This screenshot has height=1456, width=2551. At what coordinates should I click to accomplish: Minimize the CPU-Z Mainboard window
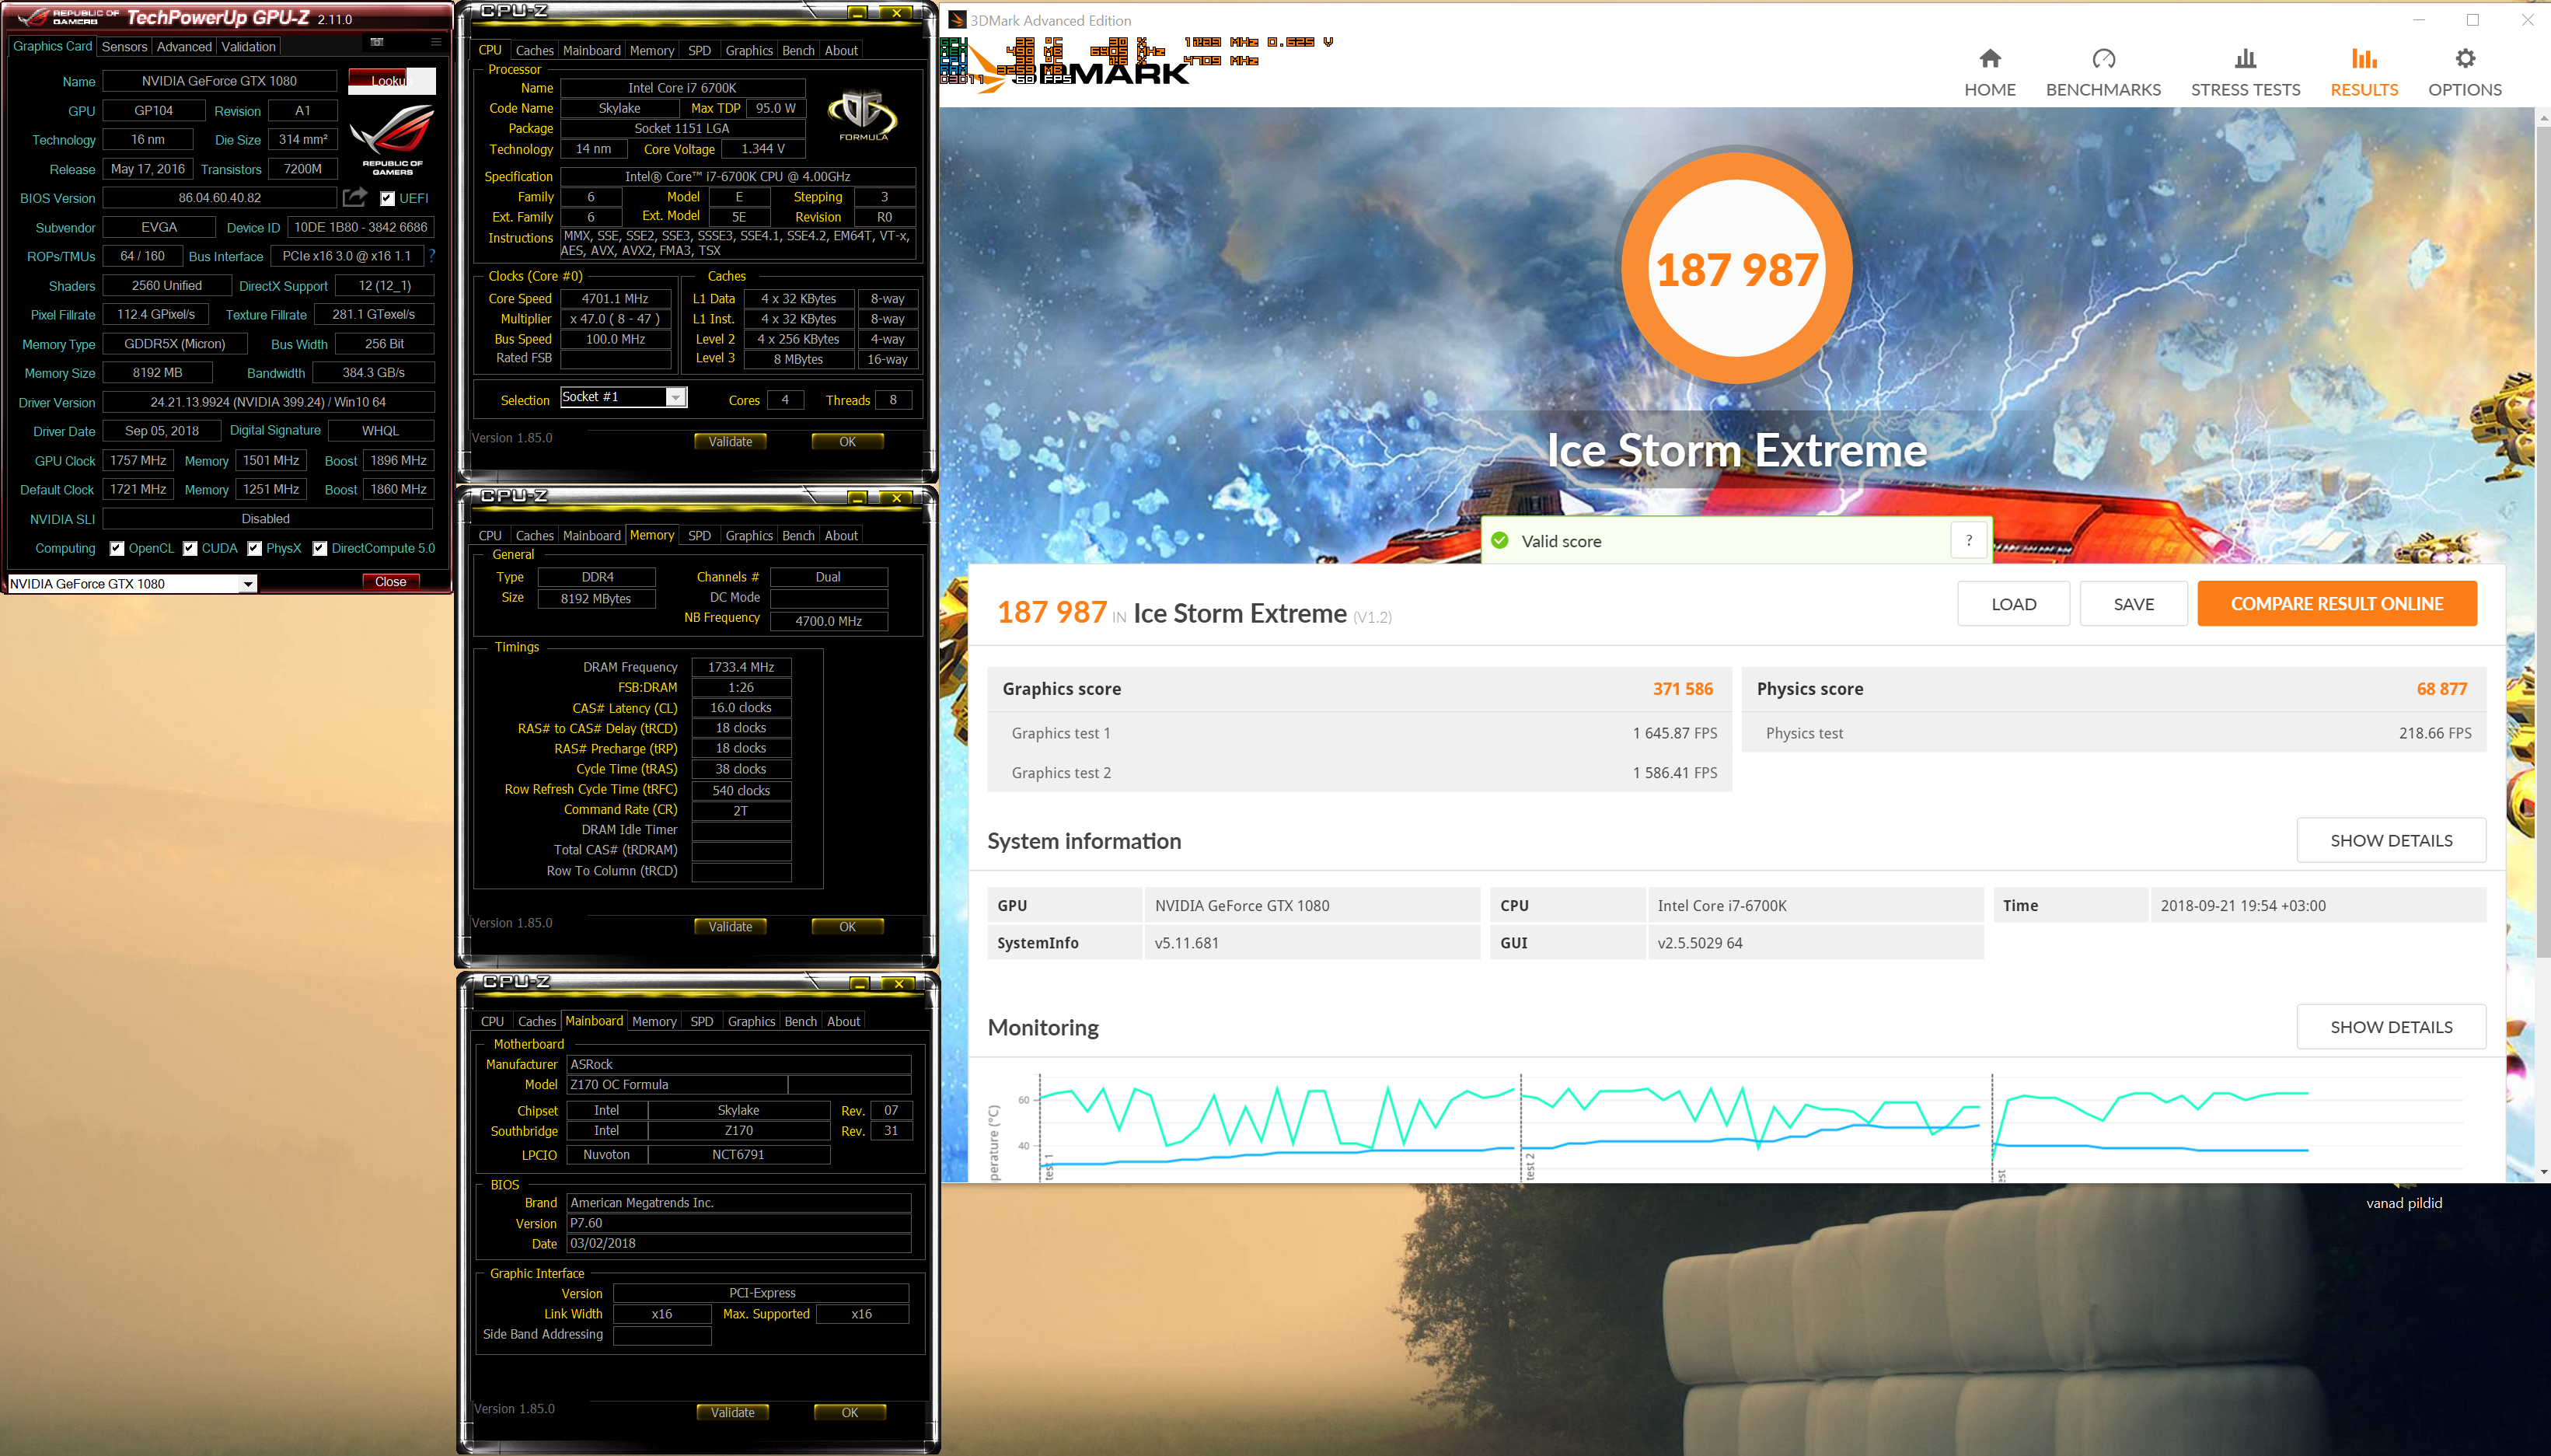(x=859, y=984)
